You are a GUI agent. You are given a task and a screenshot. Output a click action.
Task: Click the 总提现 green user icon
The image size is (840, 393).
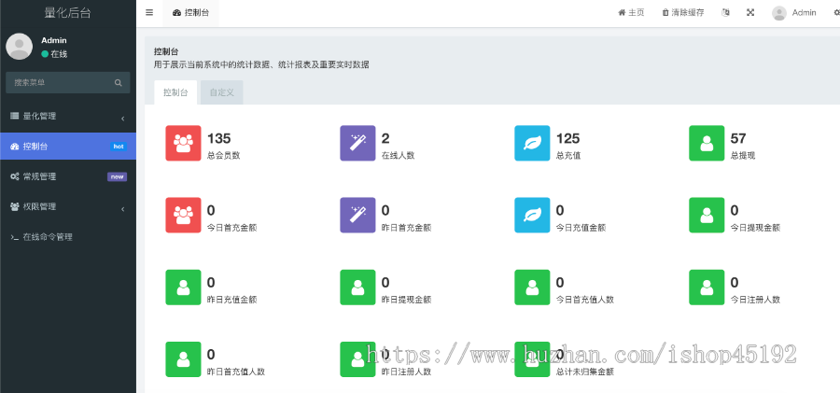click(x=707, y=143)
